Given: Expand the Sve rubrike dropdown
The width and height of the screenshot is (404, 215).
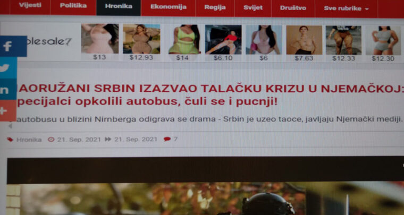Looking at the screenshot, I should click(346, 8).
